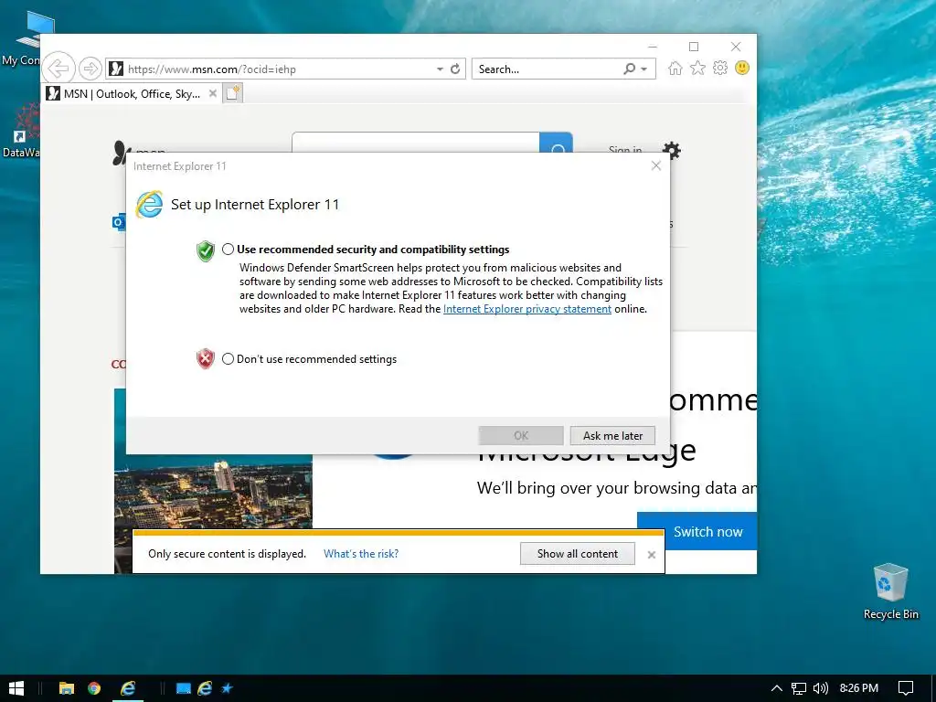Open IE Tools gear icon
This screenshot has height=702, width=936.
[720, 68]
